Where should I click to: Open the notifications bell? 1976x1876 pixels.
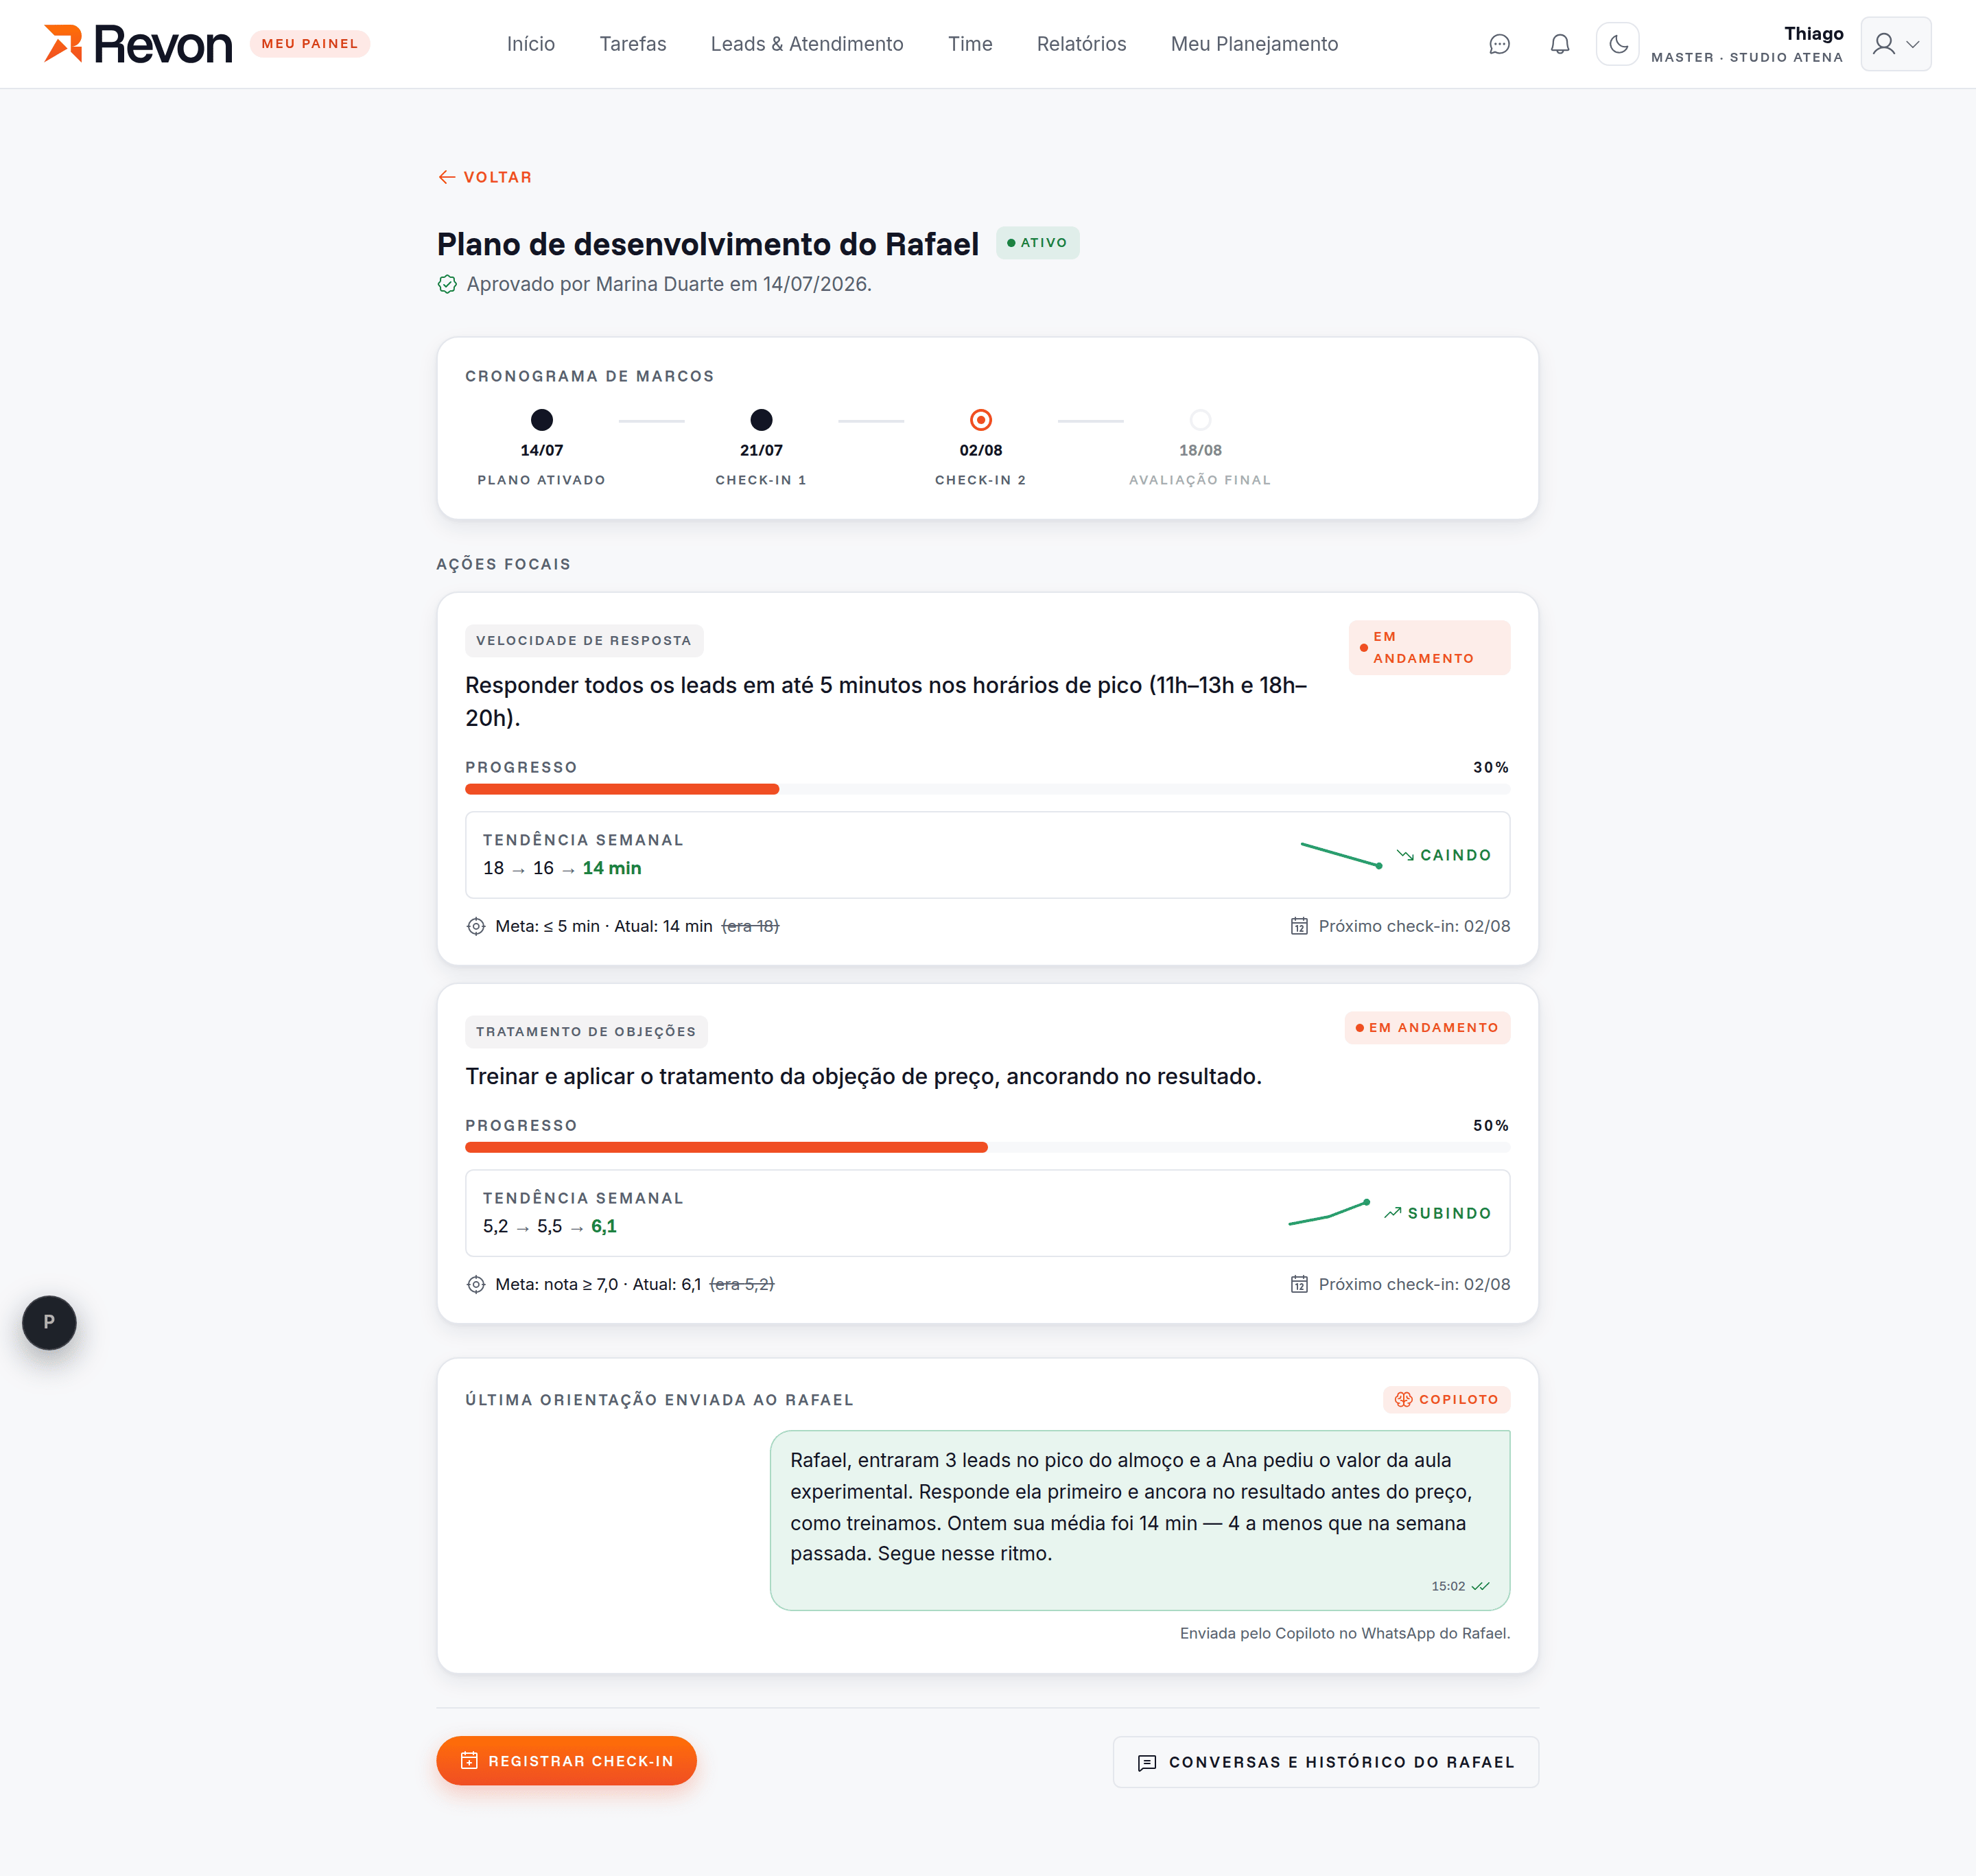pyautogui.click(x=1559, y=44)
